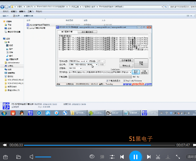The image size is (196, 161).
Task: Open the pinned 普中ISP taskbar icon
Action: [30, 113]
